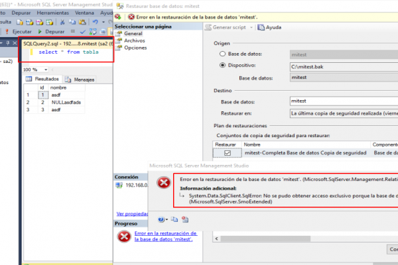The image size is (398, 265).
Task: Click the select * from tabla query text
Action: click(68, 52)
